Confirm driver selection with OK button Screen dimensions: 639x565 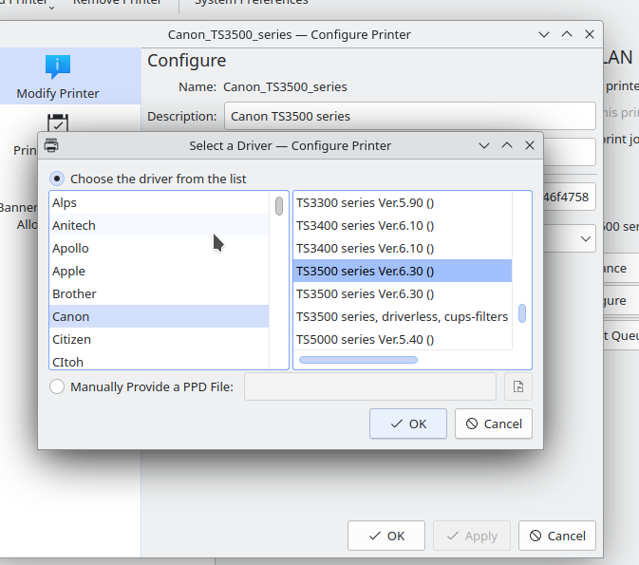click(x=408, y=424)
